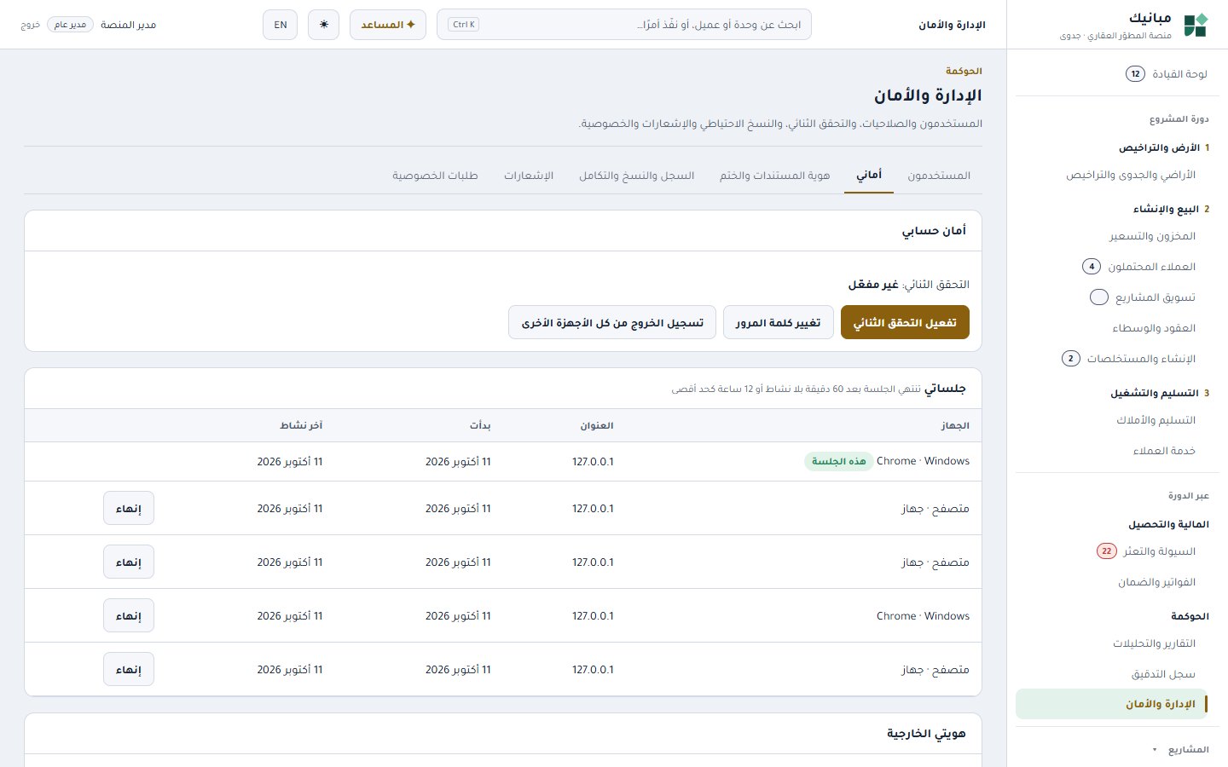The height and width of the screenshot is (767, 1228).
Task: Select the أماني tab
Action: pyautogui.click(x=869, y=176)
